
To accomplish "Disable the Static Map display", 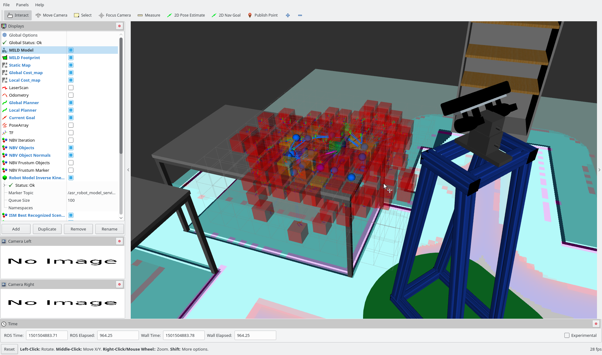I will tap(71, 65).
